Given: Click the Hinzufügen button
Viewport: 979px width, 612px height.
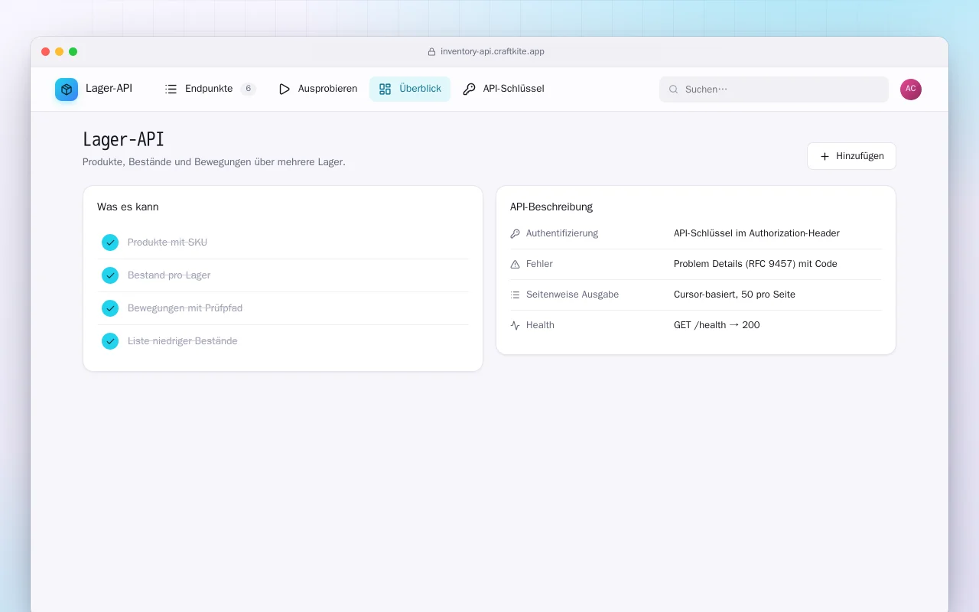Looking at the screenshot, I should click(x=851, y=156).
